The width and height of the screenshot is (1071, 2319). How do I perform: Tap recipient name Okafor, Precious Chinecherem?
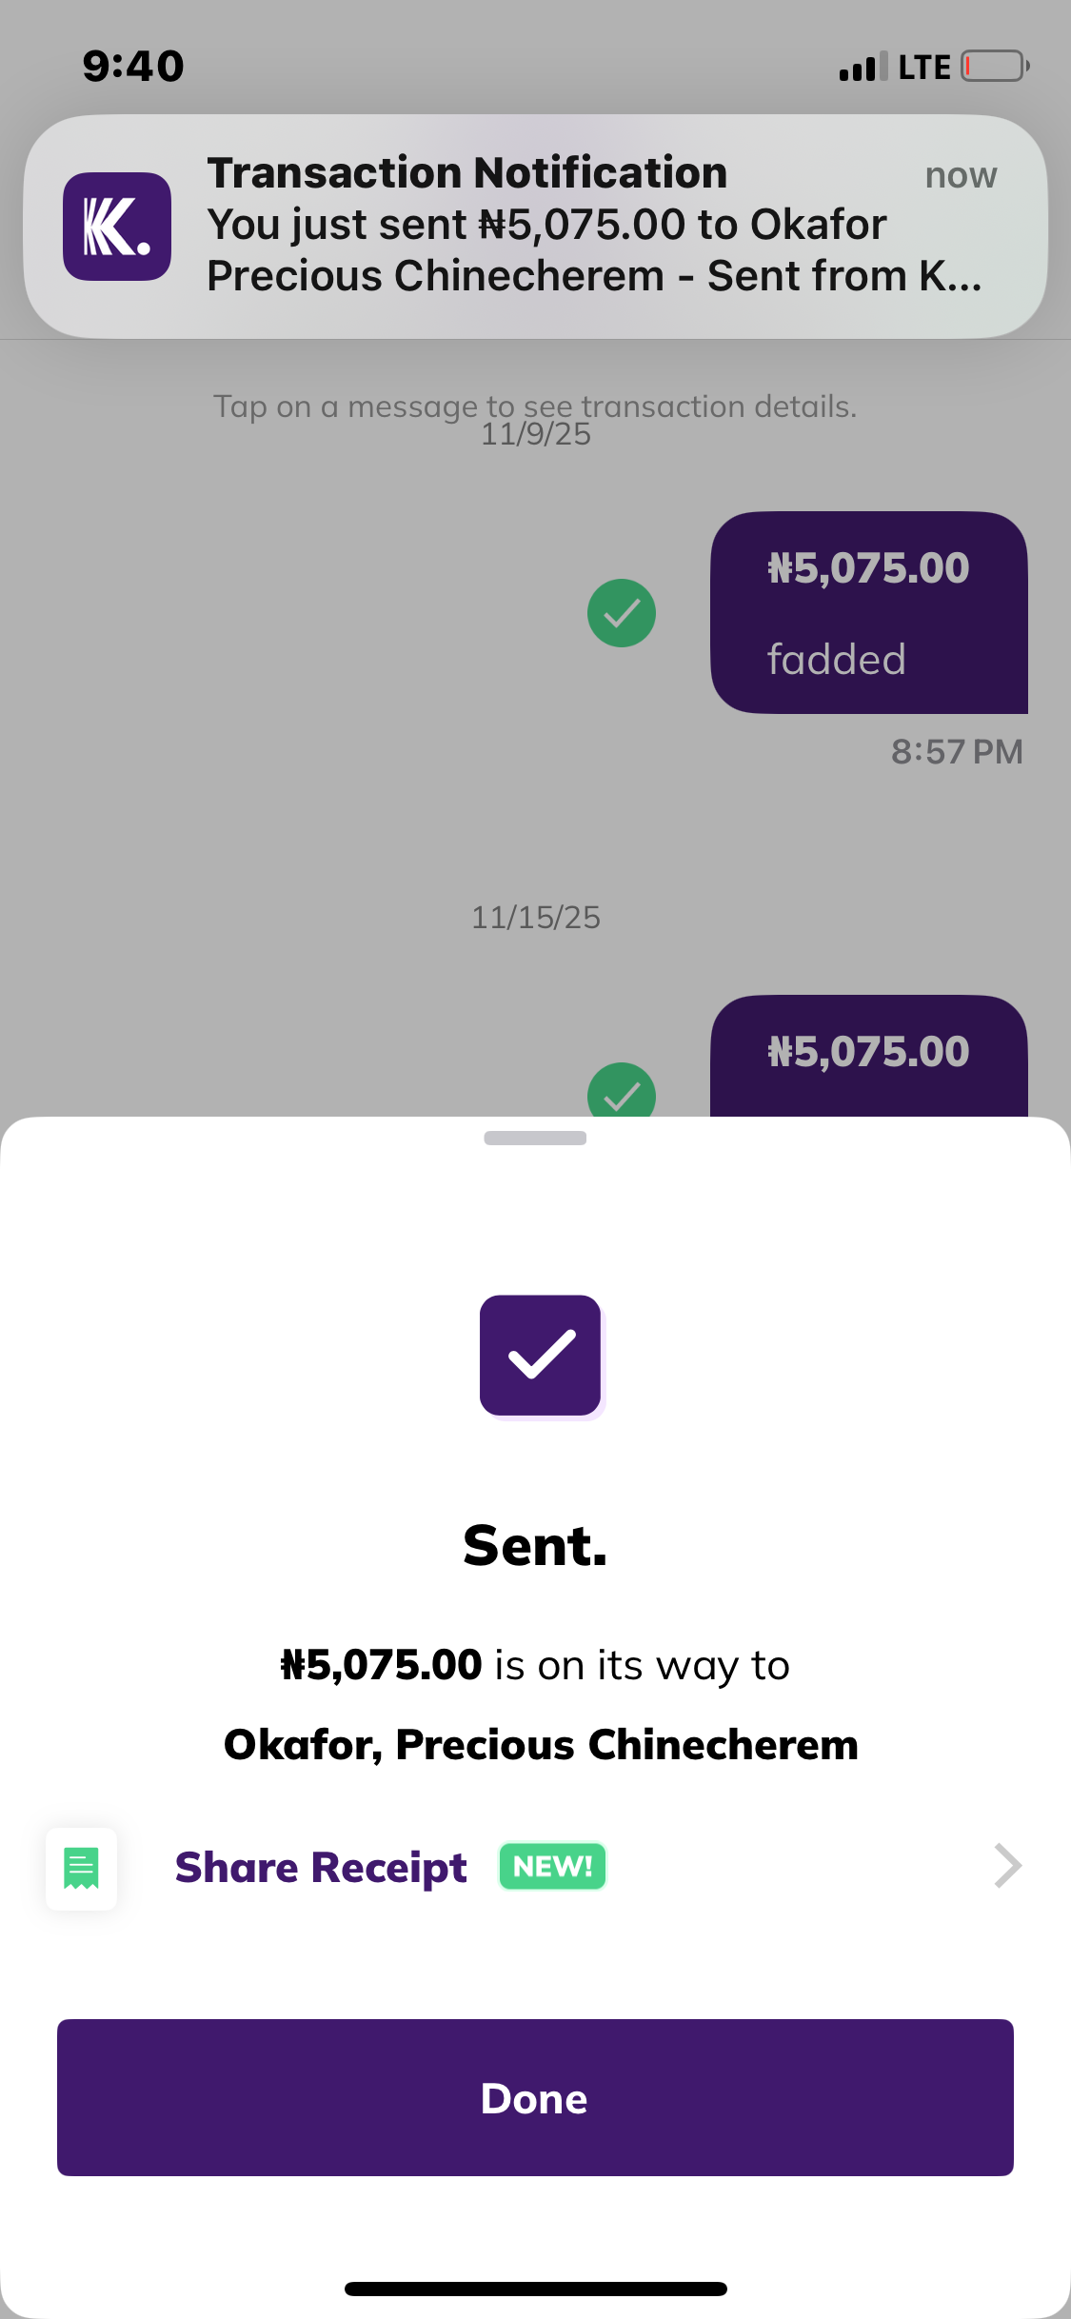(x=541, y=1745)
